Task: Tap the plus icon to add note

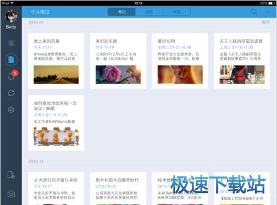Action: [x=268, y=12]
